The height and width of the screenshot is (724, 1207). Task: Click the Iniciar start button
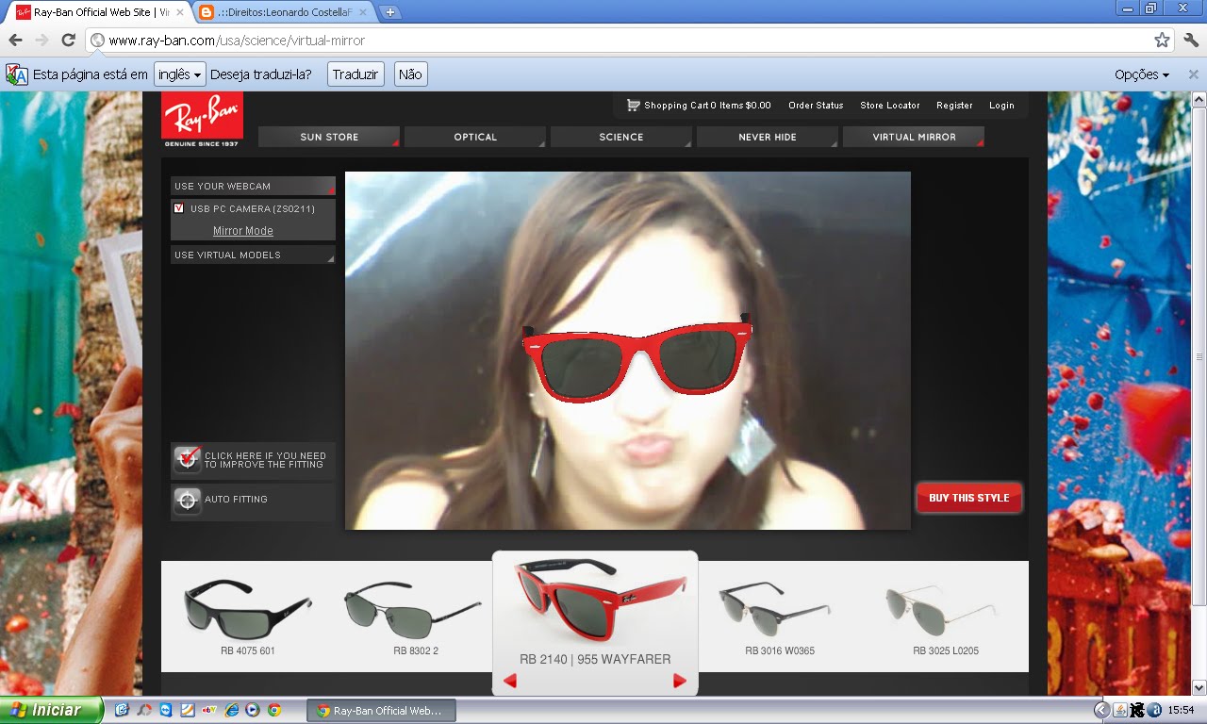point(52,710)
